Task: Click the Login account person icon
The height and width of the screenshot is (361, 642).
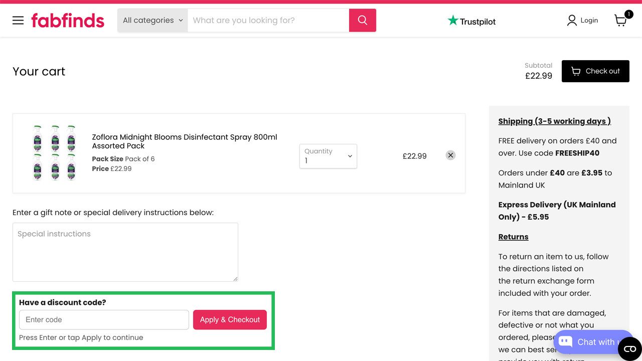Action: point(572,20)
